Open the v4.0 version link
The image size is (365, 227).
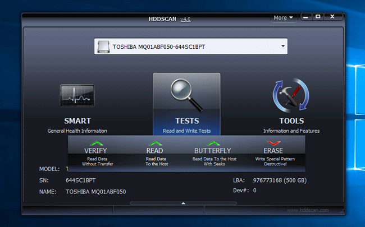coord(185,19)
